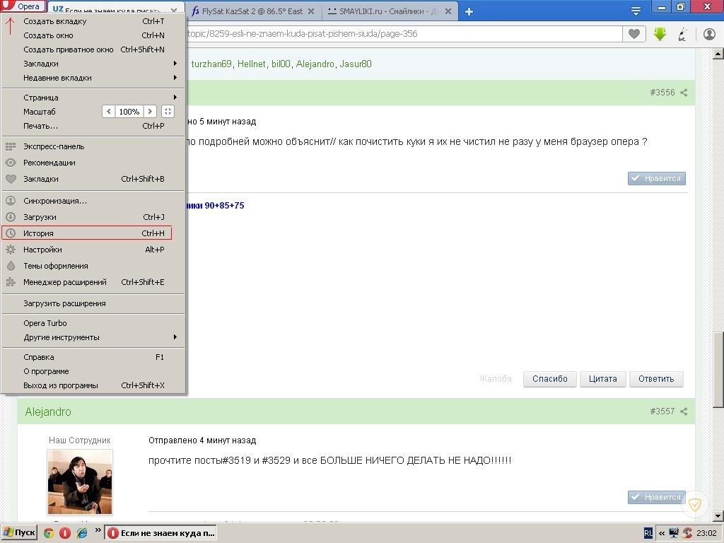Click the gear icon beside Настройки
This screenshot has width=724, height=543.
coord(11,250)
